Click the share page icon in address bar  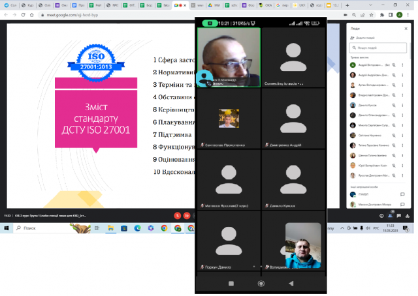click(362, 15)
